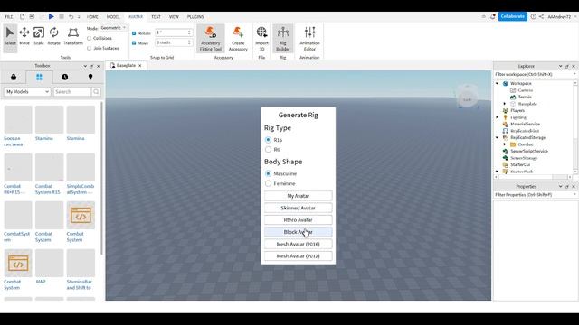Click the Filter workspace input field
Viewport: 579px width, 325px height.
(535, 74)
